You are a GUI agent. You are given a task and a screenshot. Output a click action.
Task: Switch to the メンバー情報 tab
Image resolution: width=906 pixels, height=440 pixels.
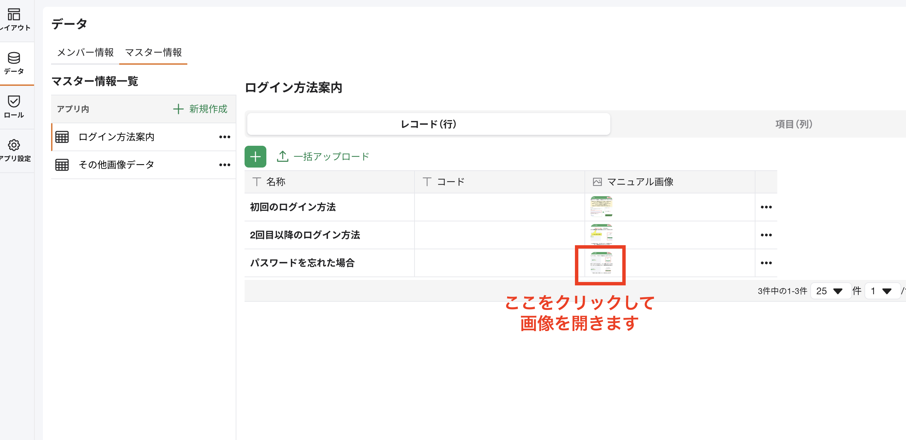click(x=85, y=53)
